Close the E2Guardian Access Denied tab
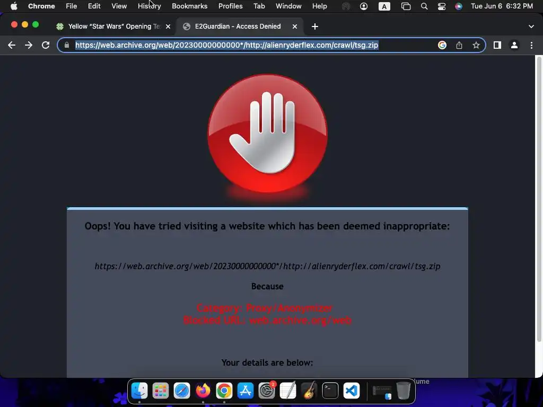The width and height of the screenshot is (543, 407). pos(295,26)
